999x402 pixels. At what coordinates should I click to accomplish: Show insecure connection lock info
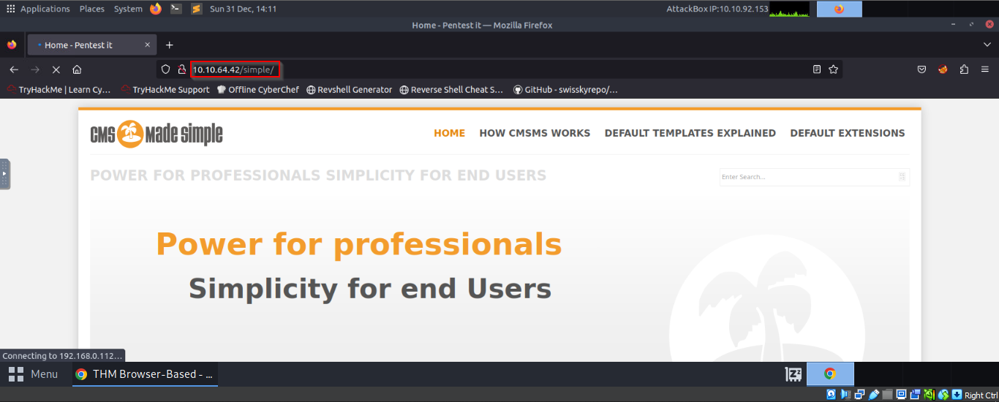pyautogui.click(x=182, y=69)
